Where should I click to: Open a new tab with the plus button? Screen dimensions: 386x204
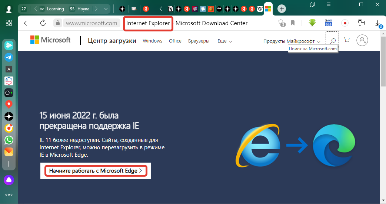282,9
